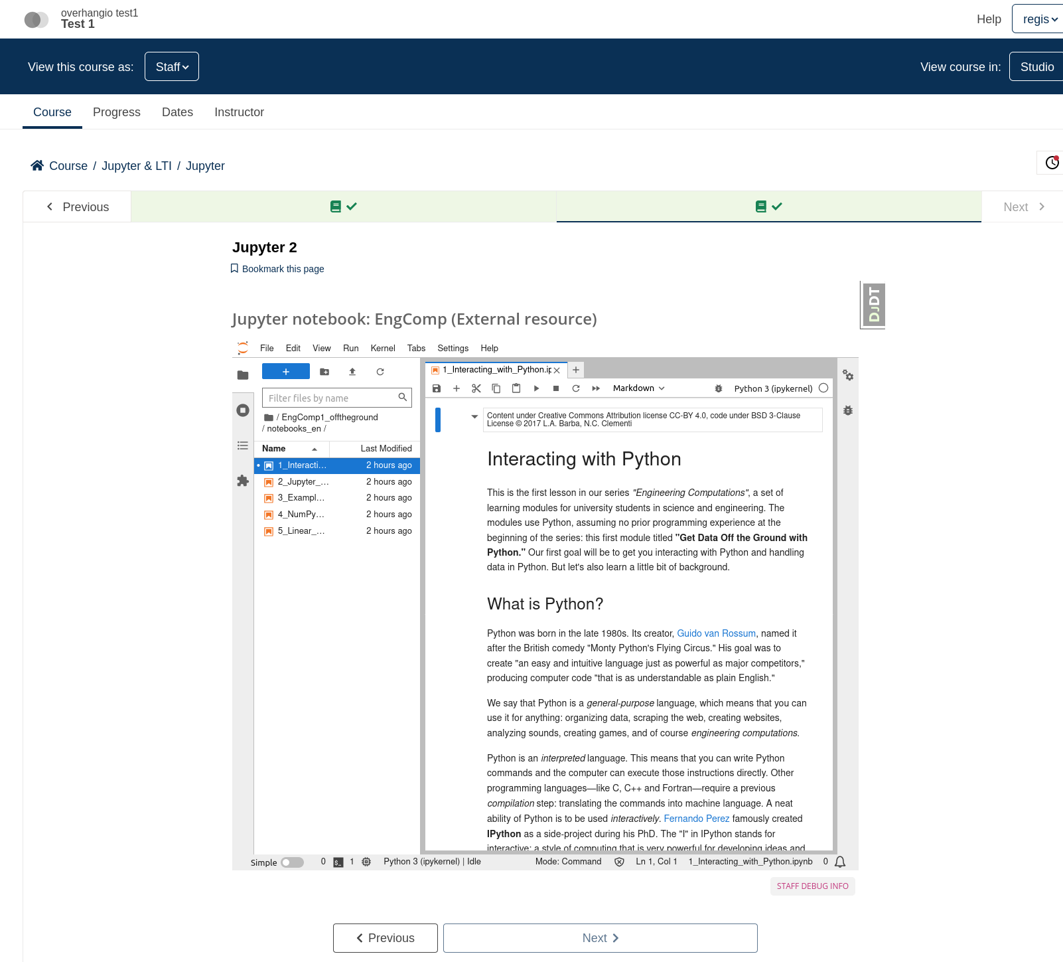
Task: Open the extension manager puzzle icon
Action: pyautogui.click(x=243, y=481)
